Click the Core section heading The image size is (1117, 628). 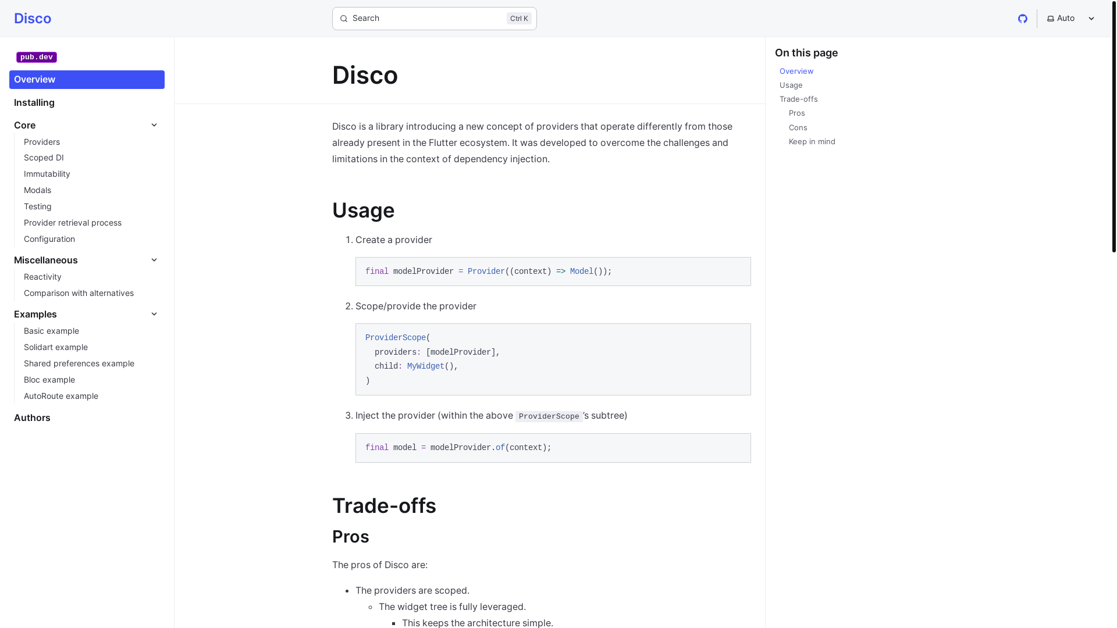(25, 125)
